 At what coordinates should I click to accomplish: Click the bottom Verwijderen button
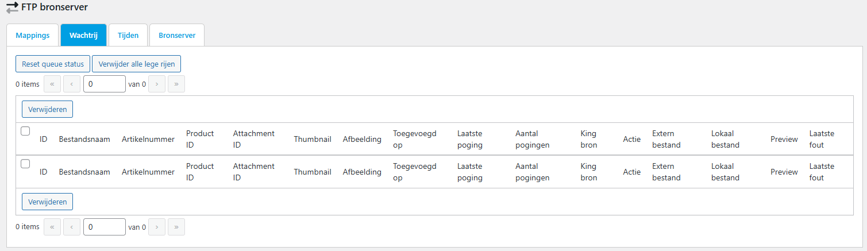[x=47, y=202]
